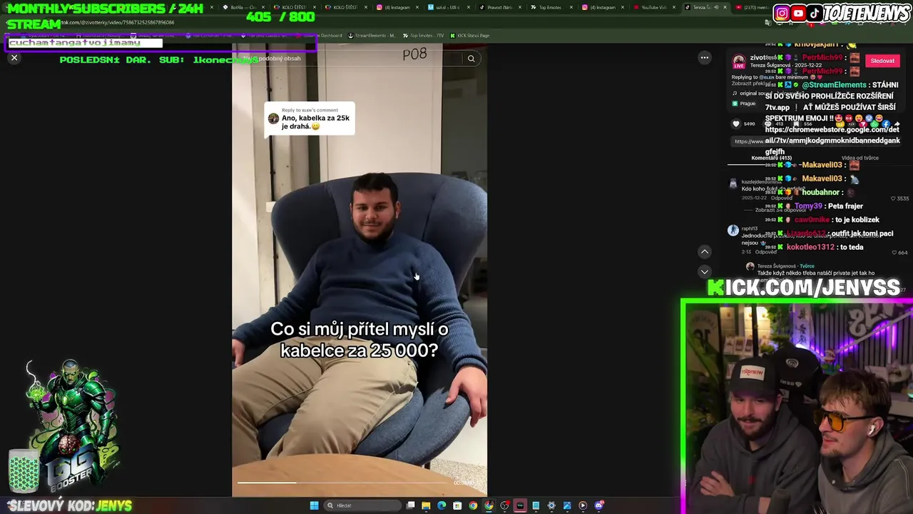
Task: Open Task View in taskbar
Action: (x=411, y=505)
